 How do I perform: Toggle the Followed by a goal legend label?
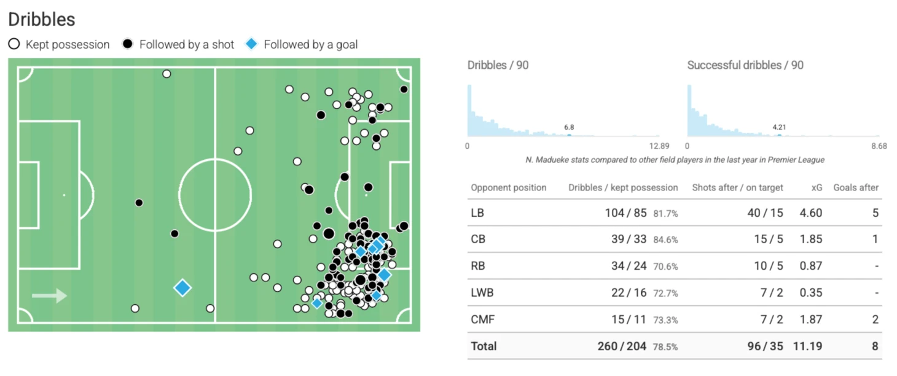click(x=311, y=45)
